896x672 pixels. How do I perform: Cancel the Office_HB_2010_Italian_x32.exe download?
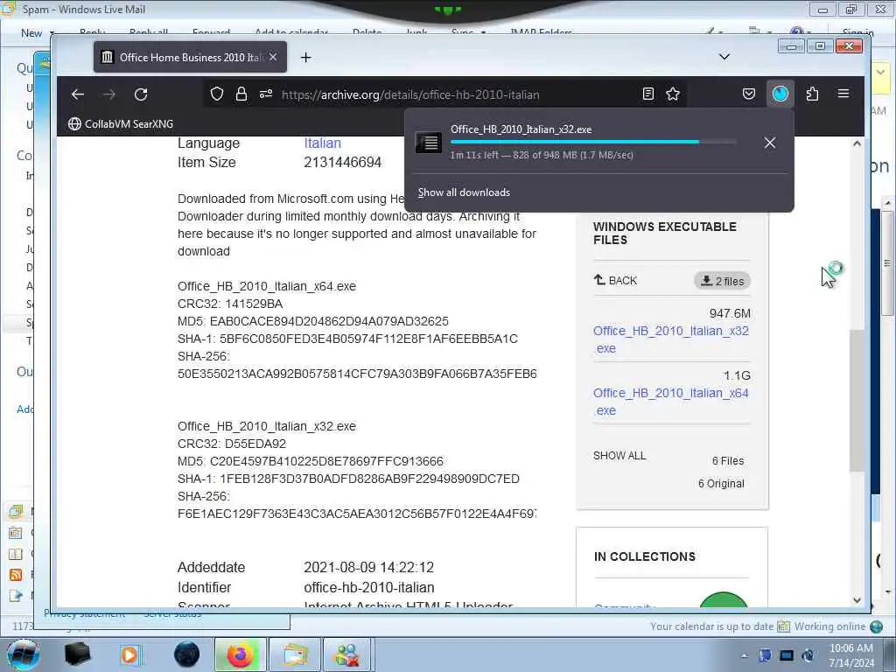click(x=770, y=143)
